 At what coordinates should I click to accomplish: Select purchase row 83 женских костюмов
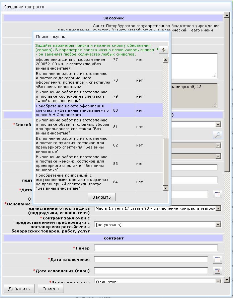click(x=99, y=164)
